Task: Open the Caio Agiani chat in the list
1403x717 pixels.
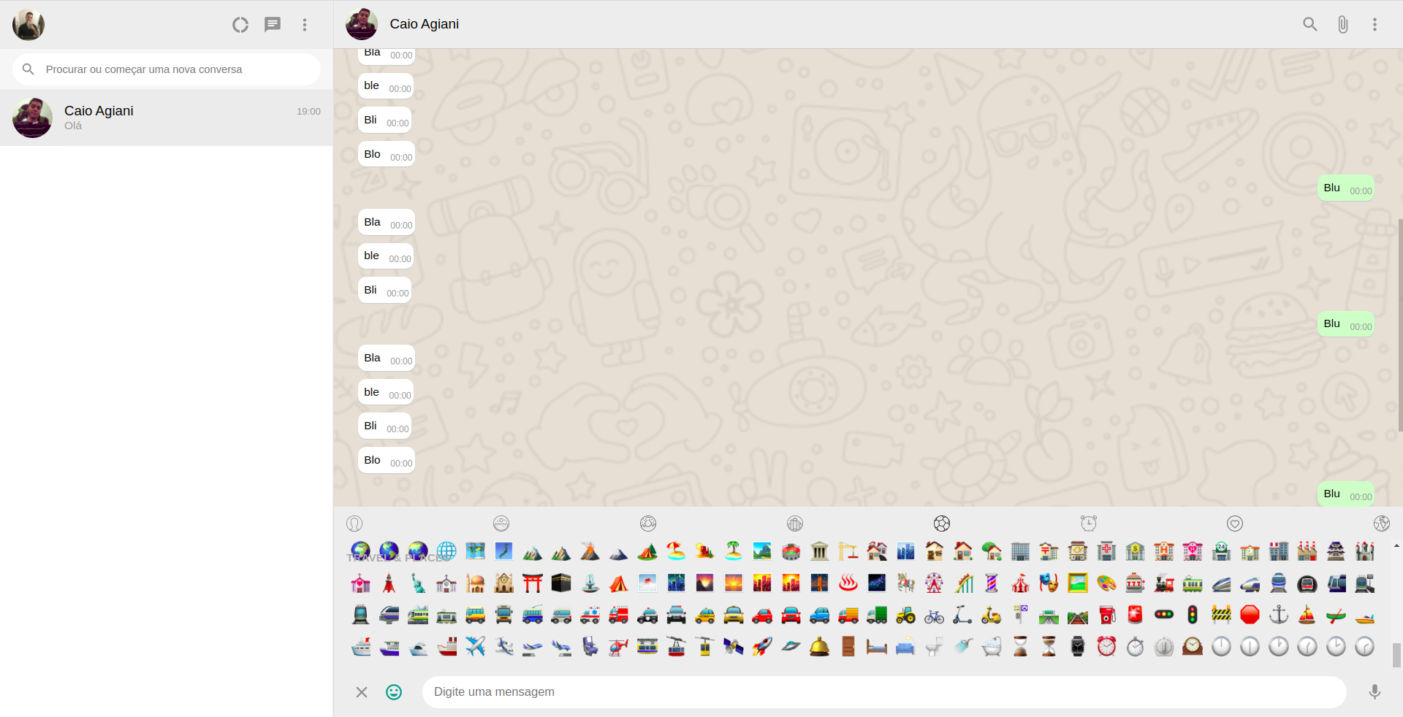Action: point(167,118)
